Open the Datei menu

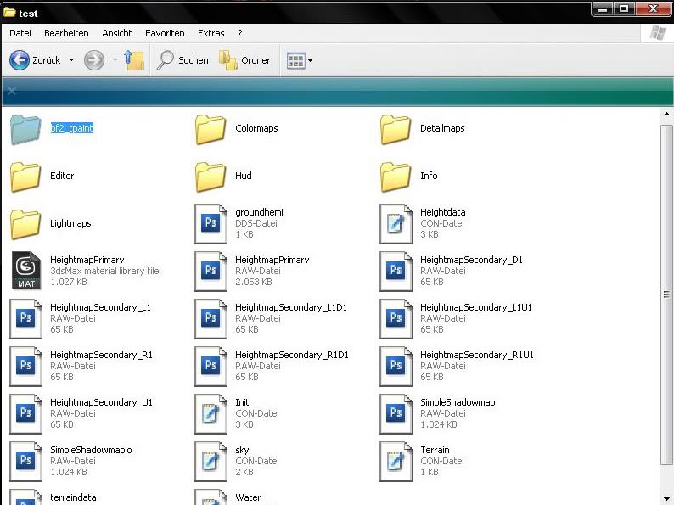pyautogui.click(x=20, y=33)
